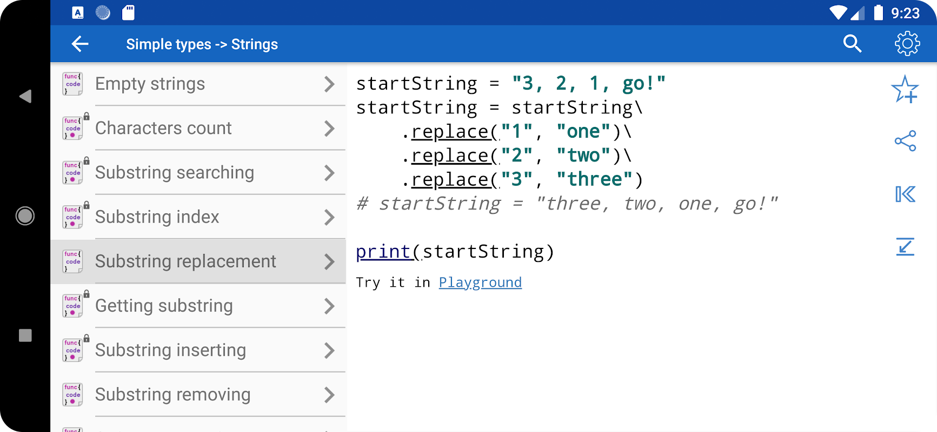
Task: Click the first replace method link
Action: [x=450, y=132]
